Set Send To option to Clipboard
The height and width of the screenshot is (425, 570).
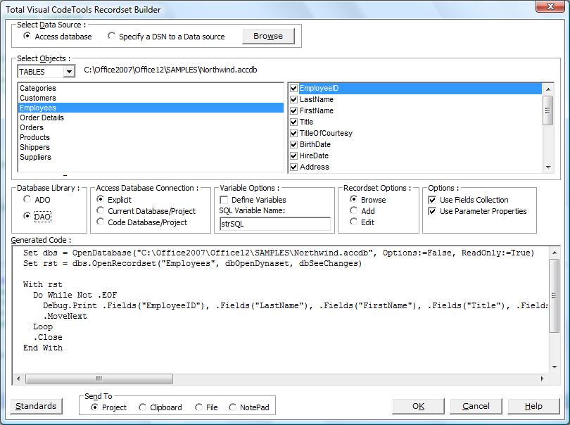point(143,407)
